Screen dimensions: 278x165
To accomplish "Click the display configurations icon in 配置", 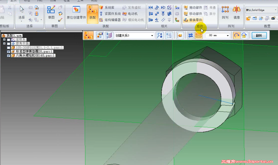I will pos(248,18).
